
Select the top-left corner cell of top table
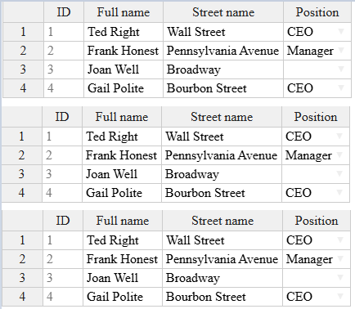pyautogui.click(x=23, y=12)
